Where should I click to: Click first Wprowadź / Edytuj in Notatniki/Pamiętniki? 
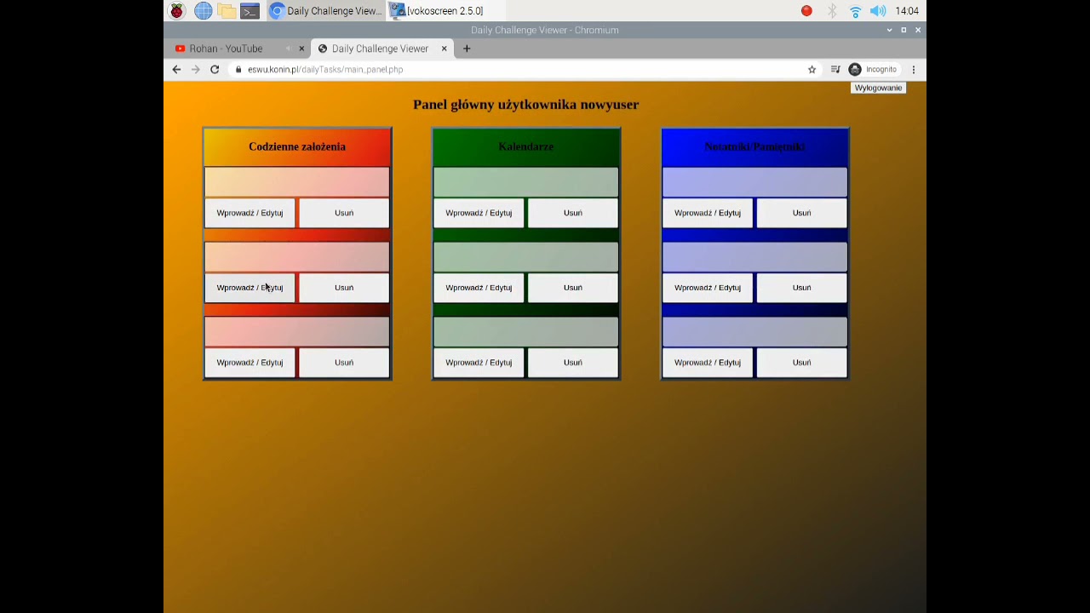pos(708,213)
